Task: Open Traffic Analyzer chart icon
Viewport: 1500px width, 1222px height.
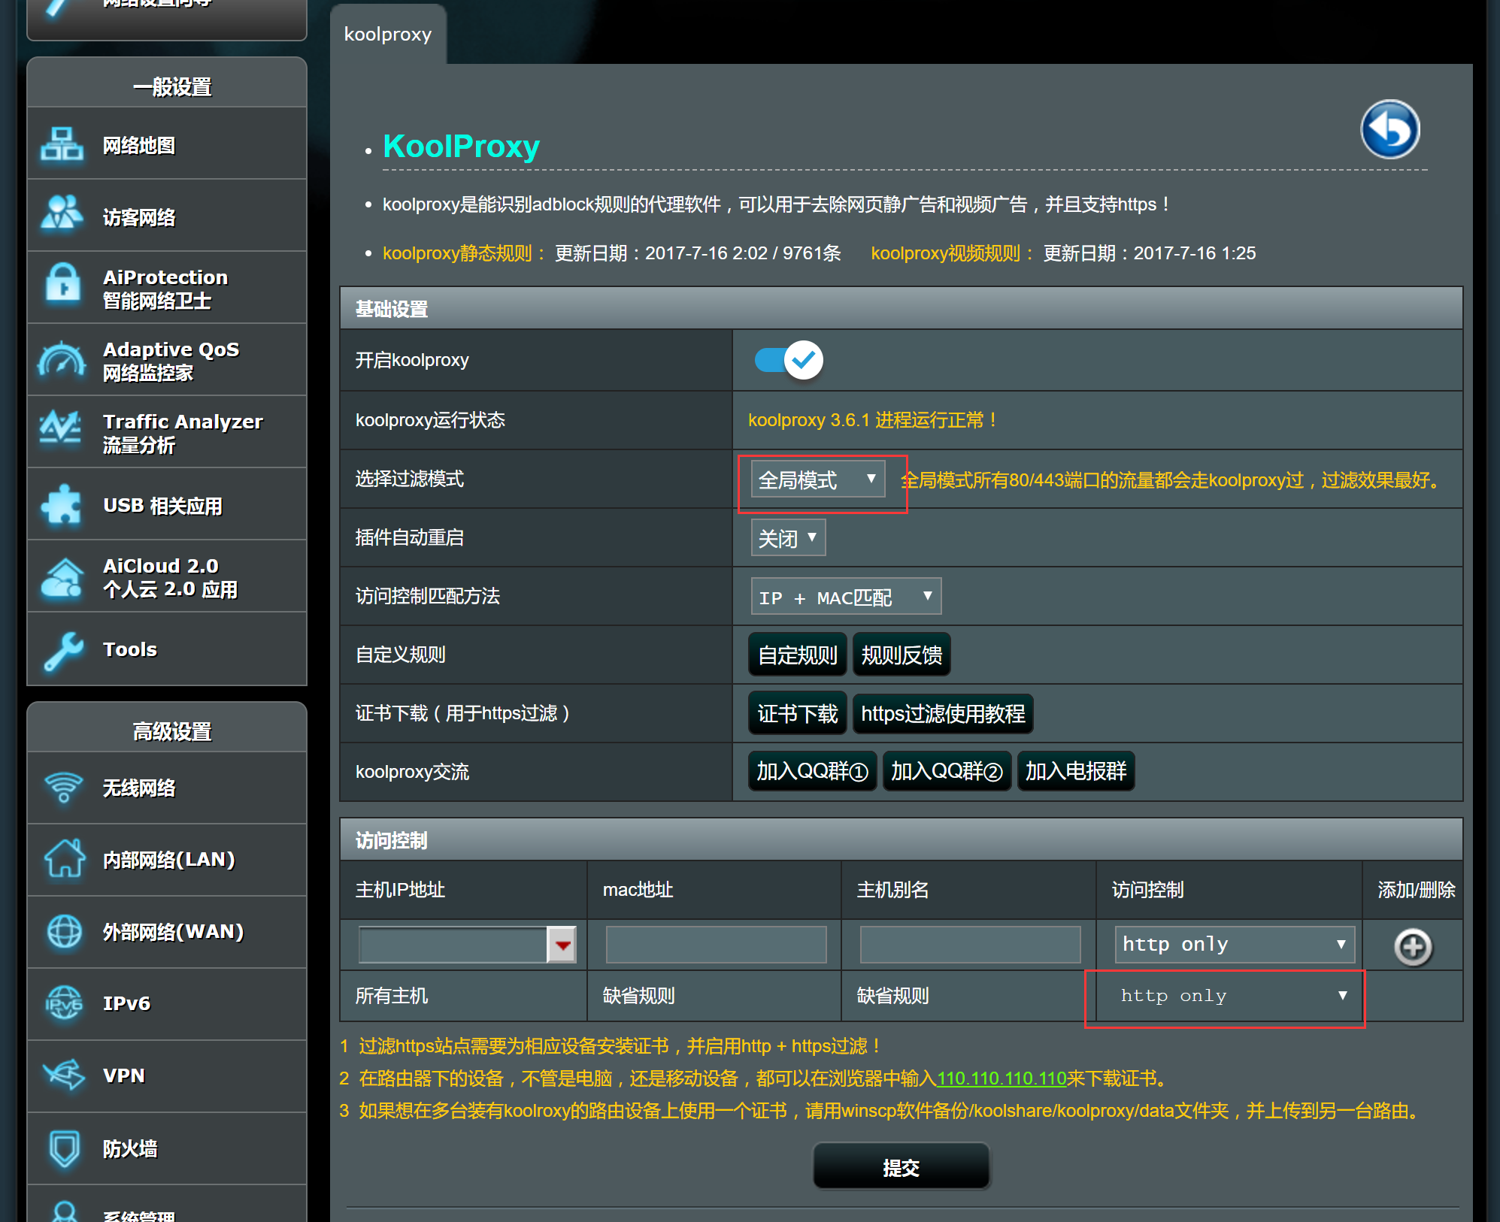Action: pos(62,431)
